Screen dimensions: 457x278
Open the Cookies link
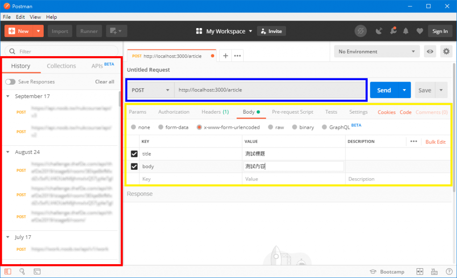click(x=386, y=112)
